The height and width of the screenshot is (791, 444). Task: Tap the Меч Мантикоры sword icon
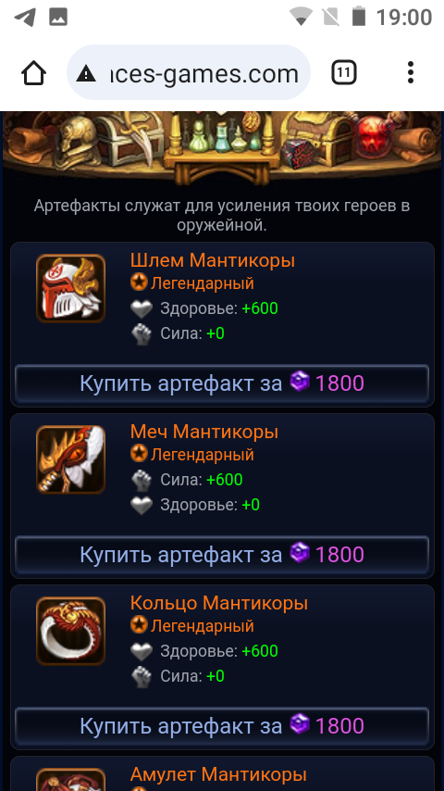70,459
